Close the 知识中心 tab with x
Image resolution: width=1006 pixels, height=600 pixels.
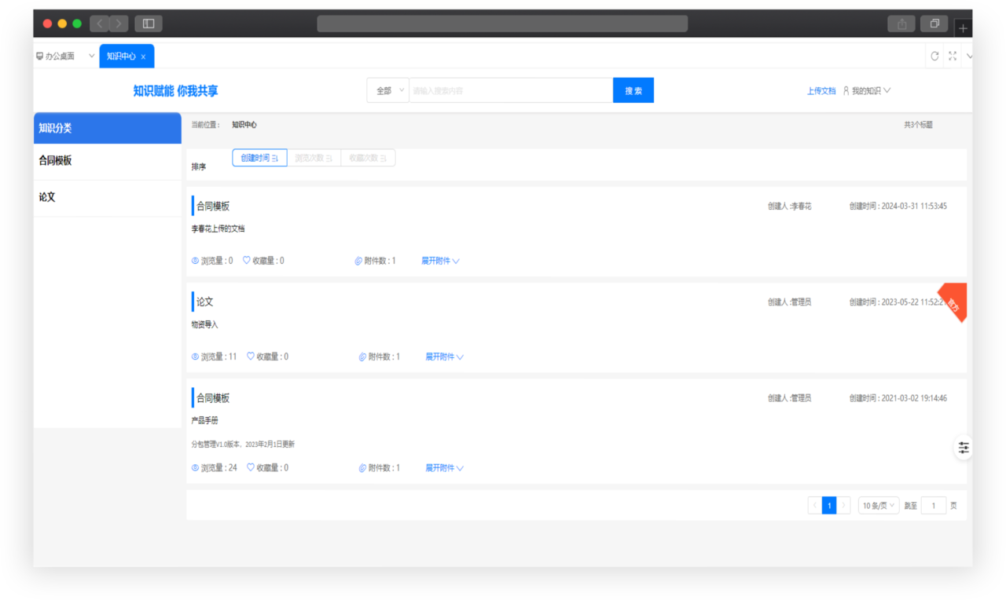143,57
